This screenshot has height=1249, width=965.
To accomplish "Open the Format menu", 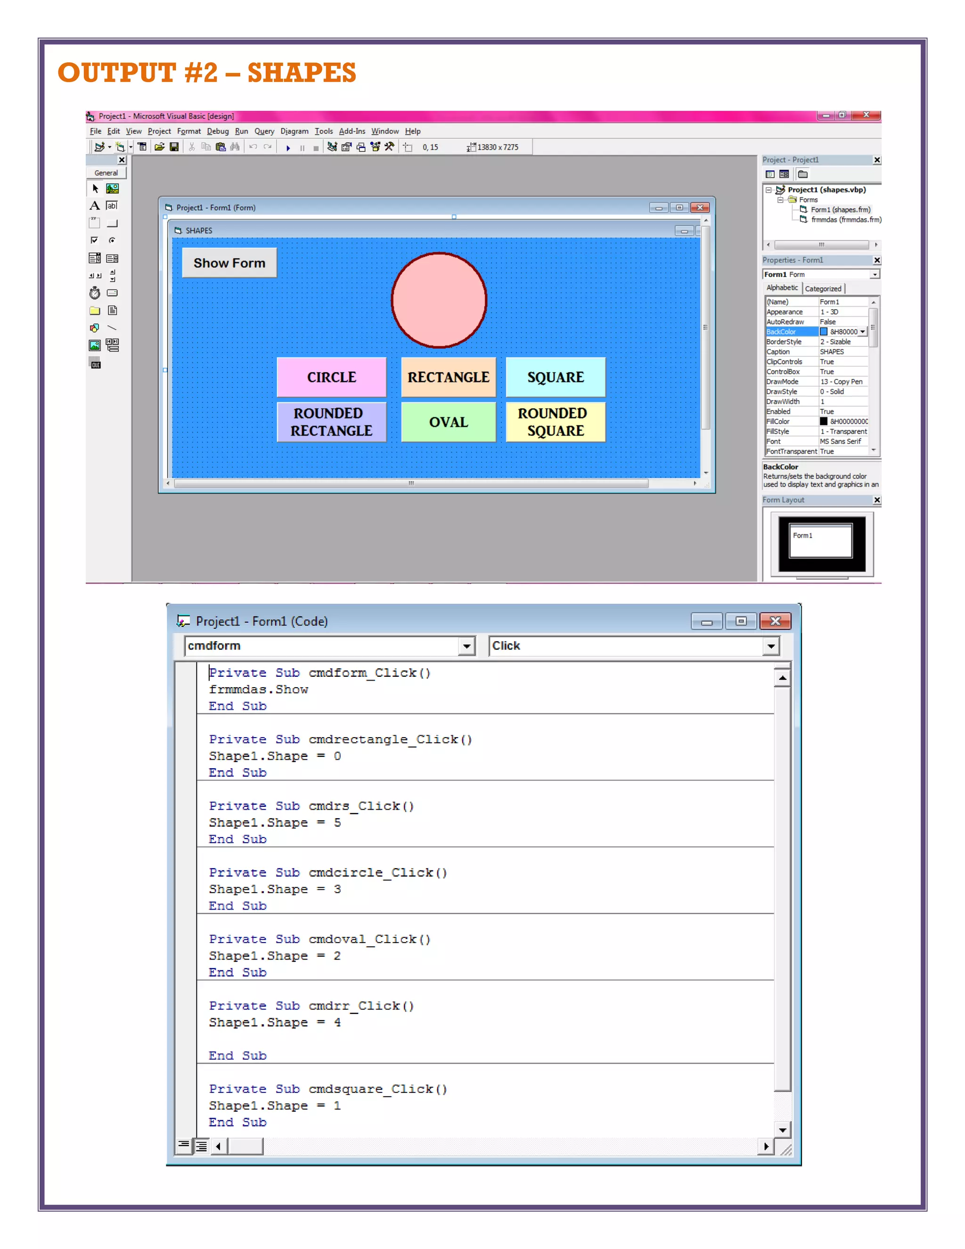I will [x=188, y=131].
